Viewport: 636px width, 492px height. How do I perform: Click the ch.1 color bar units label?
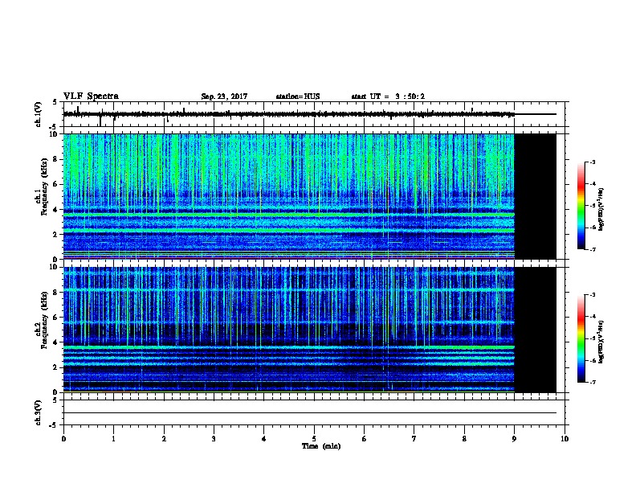click(601, 210)
